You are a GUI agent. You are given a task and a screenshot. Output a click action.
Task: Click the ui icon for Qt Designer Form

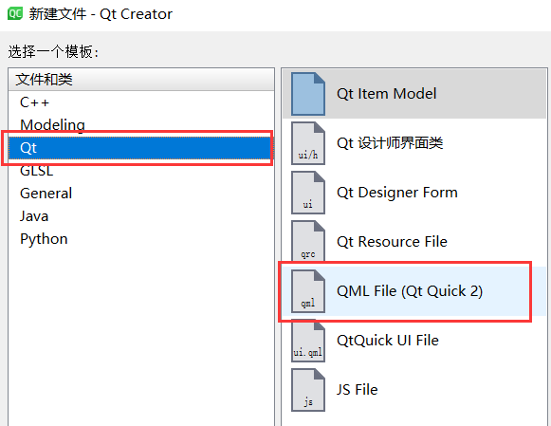click(308, 193)
